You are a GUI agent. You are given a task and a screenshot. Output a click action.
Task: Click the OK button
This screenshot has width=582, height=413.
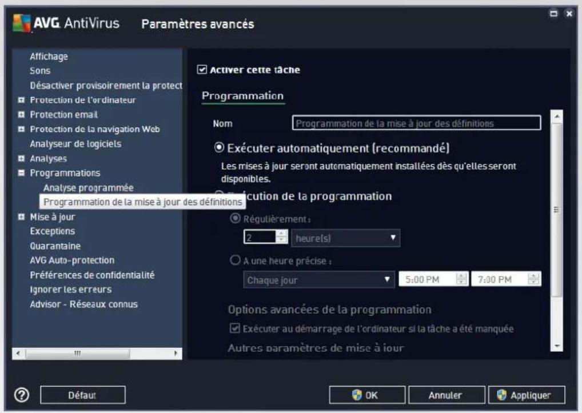point(367,395)
